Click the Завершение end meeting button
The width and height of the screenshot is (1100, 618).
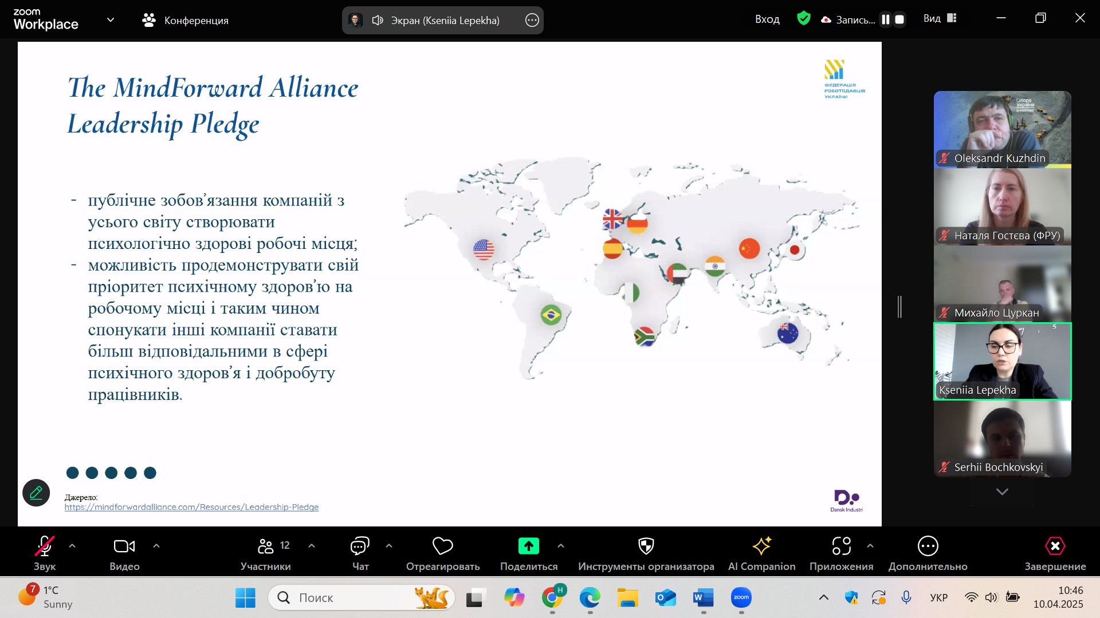[1055, 546]
